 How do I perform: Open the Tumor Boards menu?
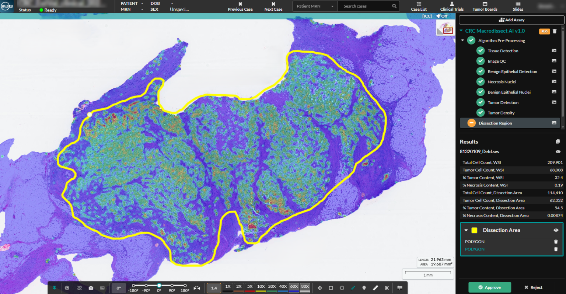click(485, 6)
